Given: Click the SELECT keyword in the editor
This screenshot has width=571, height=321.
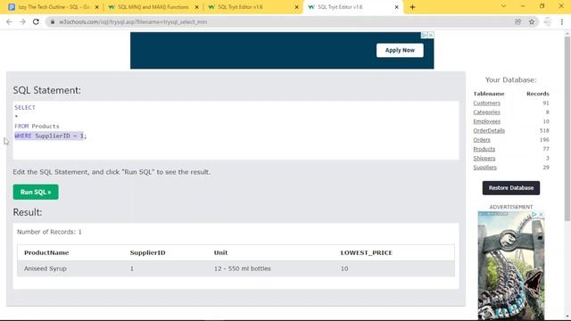Looking at the screenshot, I should [x=25, y=107].
